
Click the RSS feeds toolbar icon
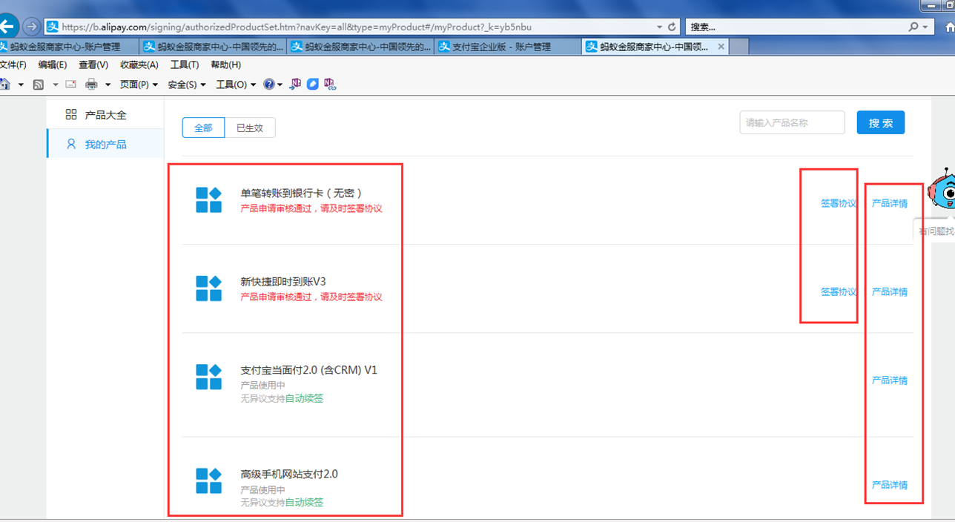click(x=39, y=85)
